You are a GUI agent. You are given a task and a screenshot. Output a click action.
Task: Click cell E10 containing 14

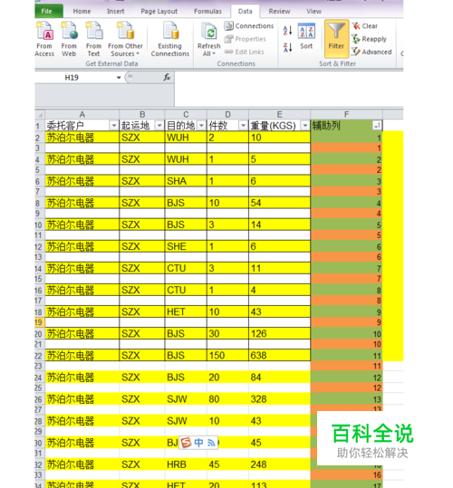280,225
